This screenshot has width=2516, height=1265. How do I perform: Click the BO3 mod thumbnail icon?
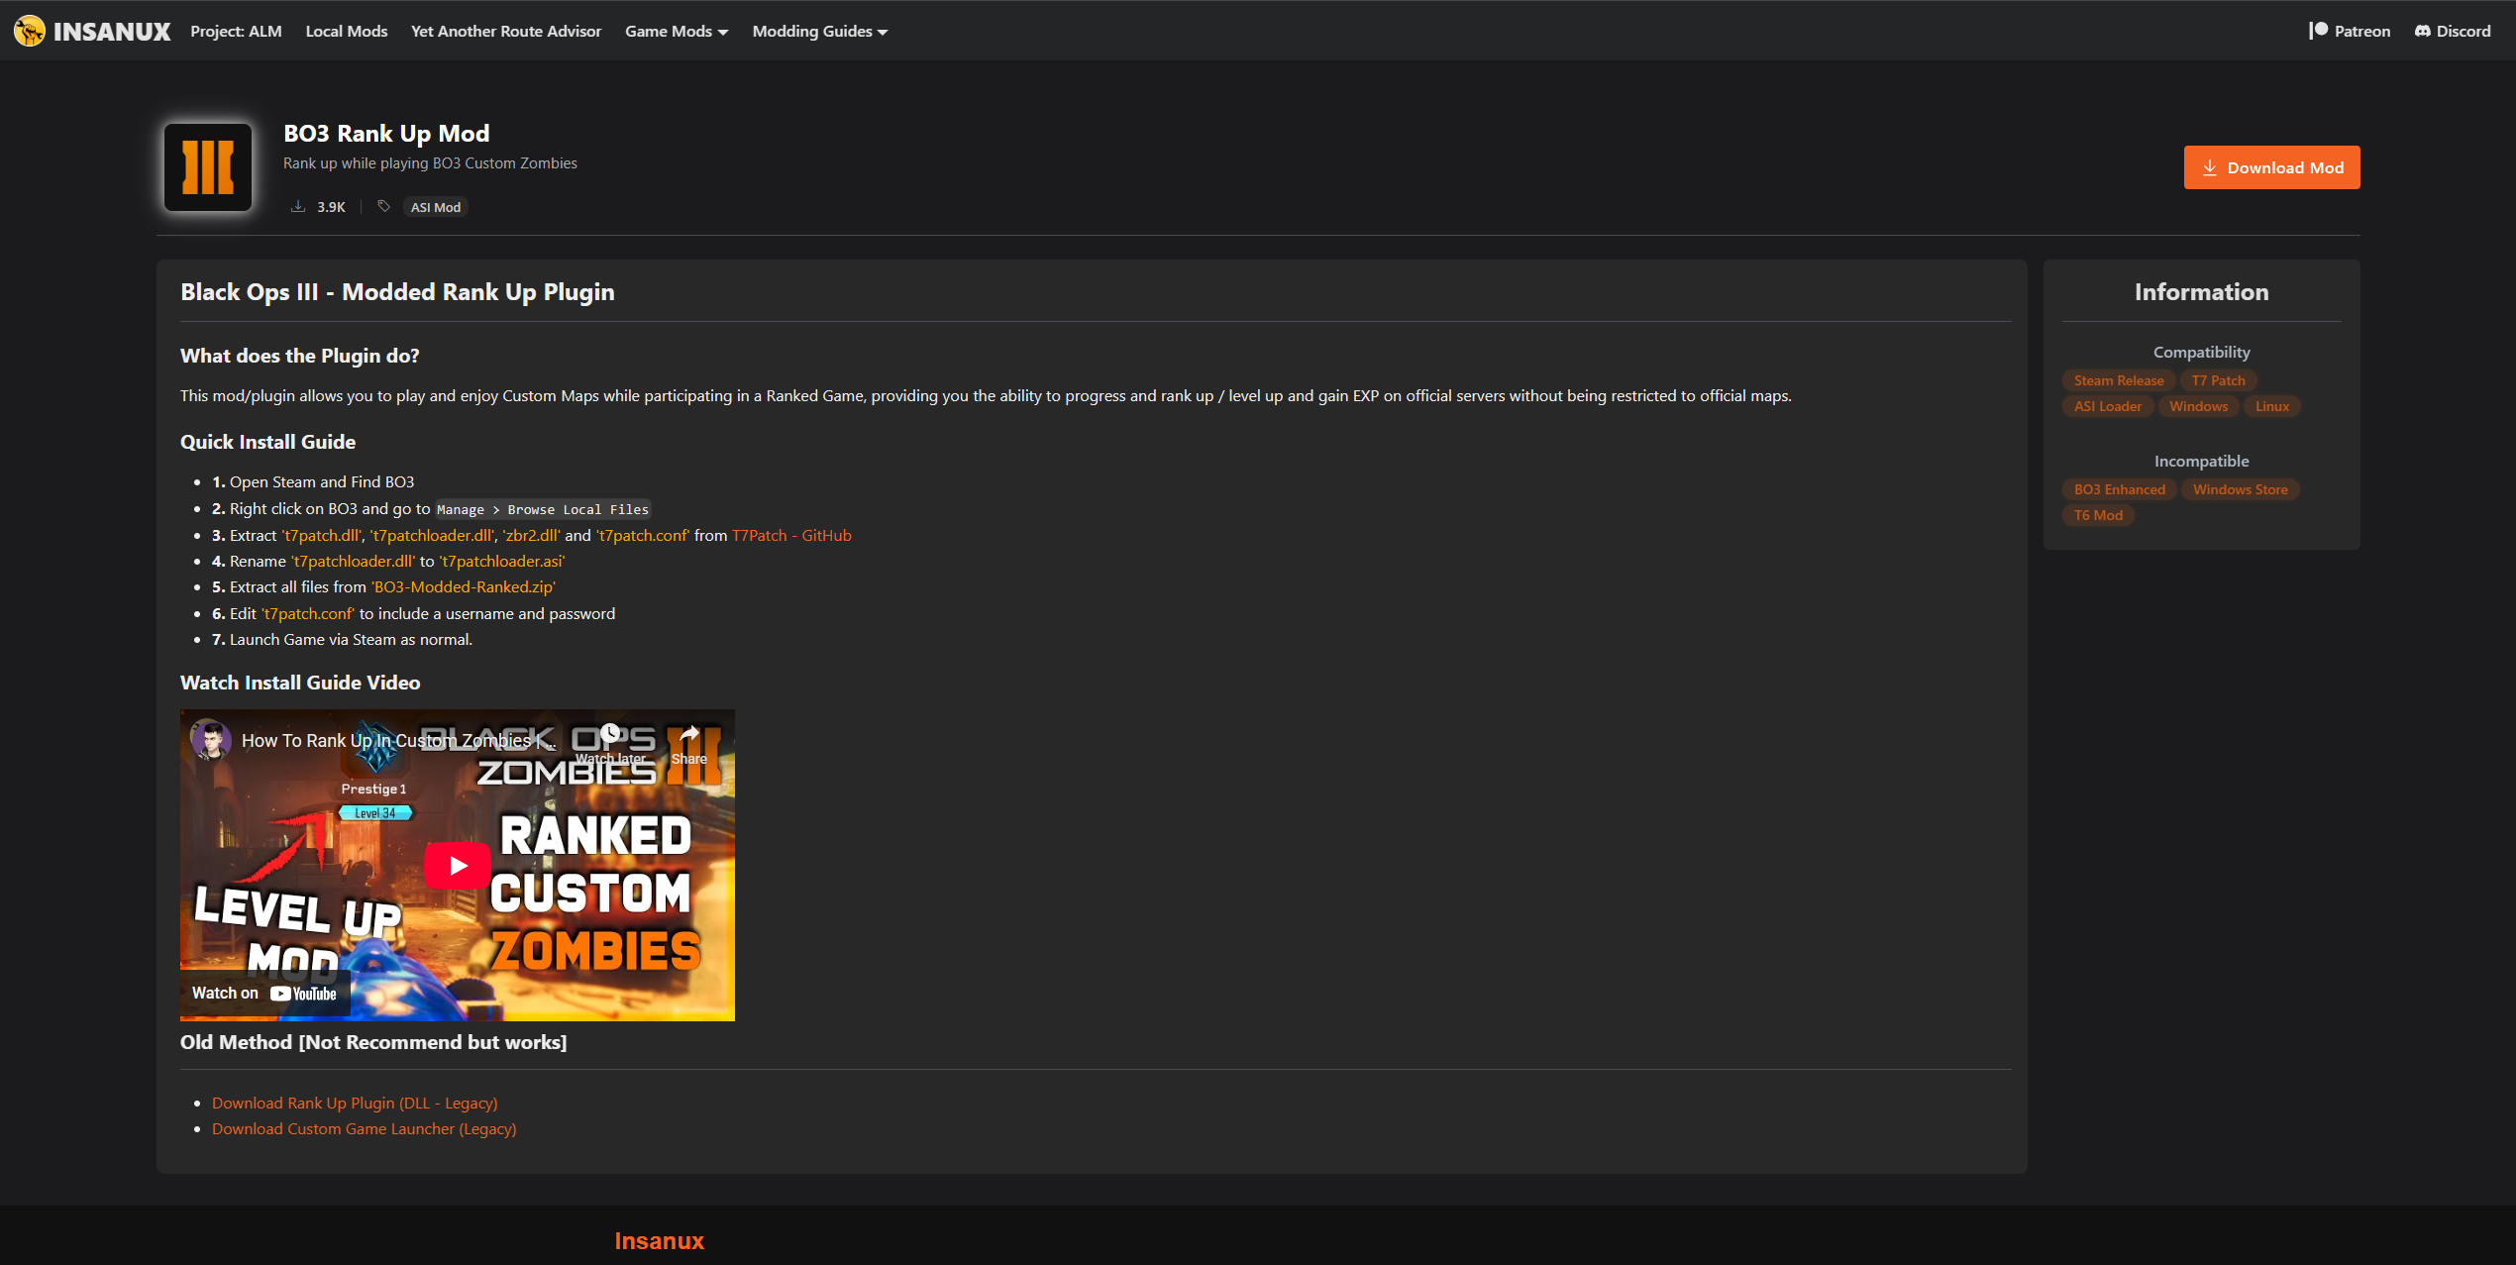coord(208,166)
